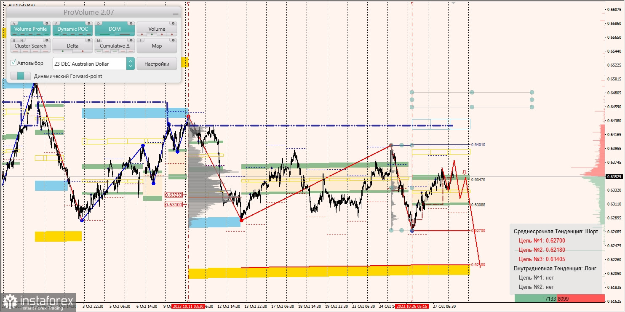Toggle the Dynamic POC indicator
This screenshot has height=312, width=625.
pos(72,29)
